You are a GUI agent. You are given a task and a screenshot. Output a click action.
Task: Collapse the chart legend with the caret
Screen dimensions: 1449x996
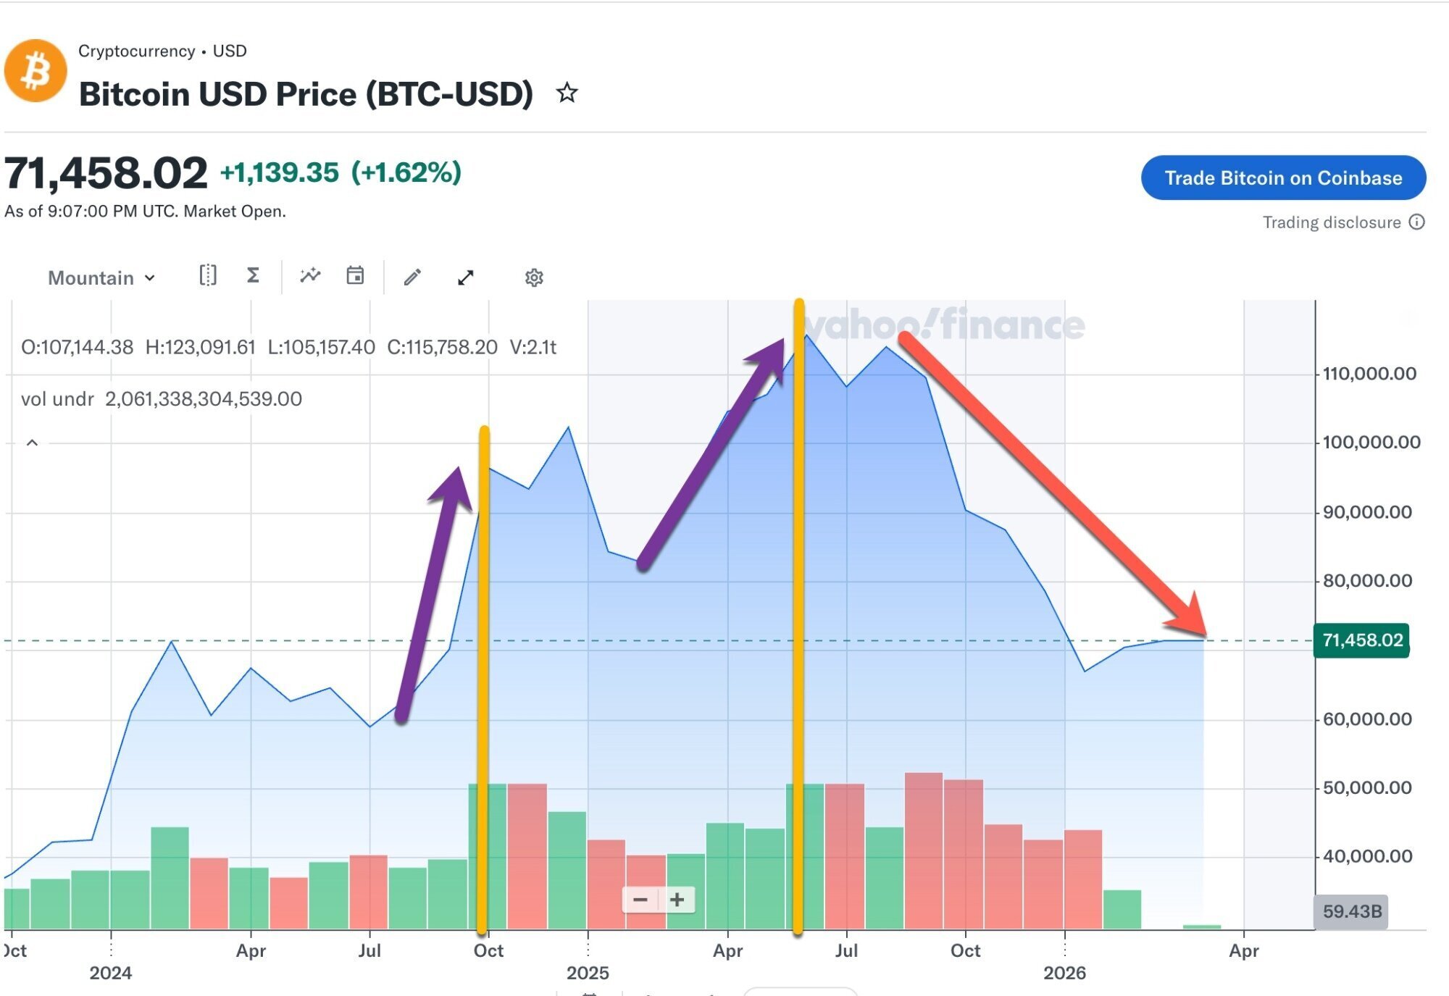click(32, 443)
